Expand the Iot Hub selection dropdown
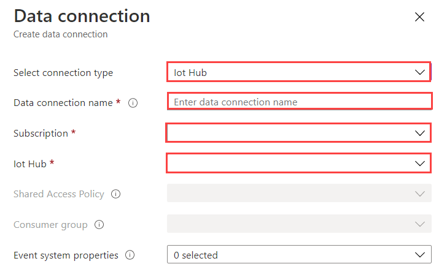This screenshot has width=447, height=272. point(298,164)
